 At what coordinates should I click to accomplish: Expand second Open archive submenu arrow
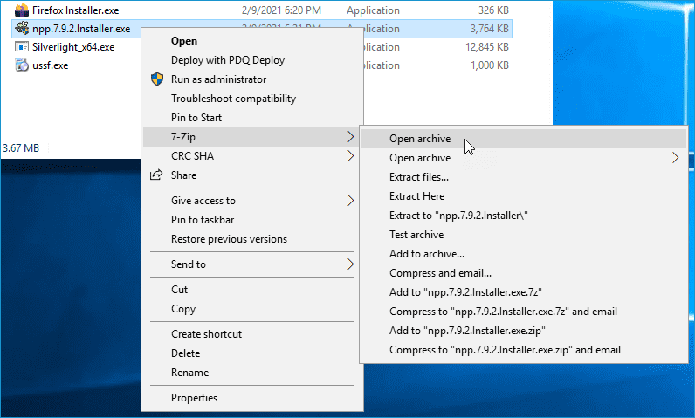[676, 158]
